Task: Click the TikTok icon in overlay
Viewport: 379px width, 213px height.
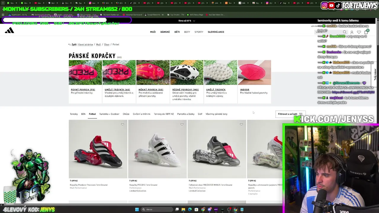Action: tap(338, 5)
